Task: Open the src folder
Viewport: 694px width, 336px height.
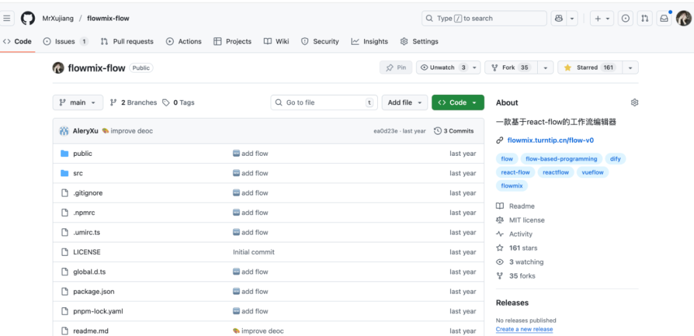Action: click(78, 173)
